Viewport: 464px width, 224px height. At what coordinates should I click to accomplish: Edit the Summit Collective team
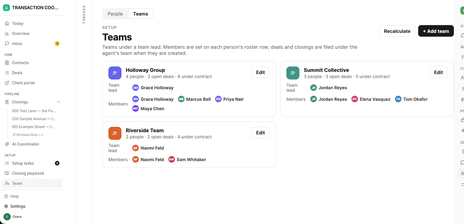pos(439,72)
